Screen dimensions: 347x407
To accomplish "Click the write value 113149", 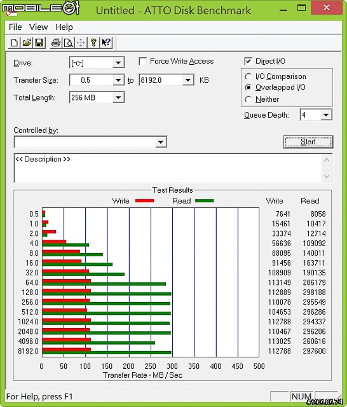I will click(x=279, y=282).
